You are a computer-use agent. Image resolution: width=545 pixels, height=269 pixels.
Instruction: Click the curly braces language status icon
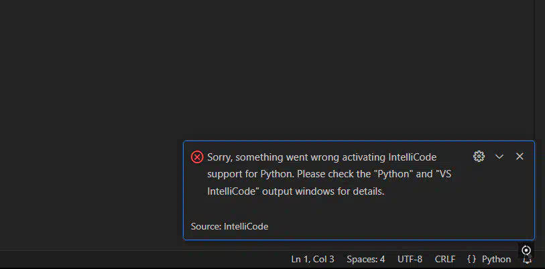472,259
